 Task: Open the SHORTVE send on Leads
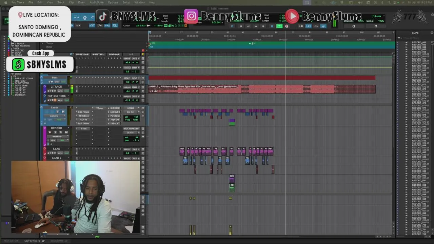tap(115, 108)
